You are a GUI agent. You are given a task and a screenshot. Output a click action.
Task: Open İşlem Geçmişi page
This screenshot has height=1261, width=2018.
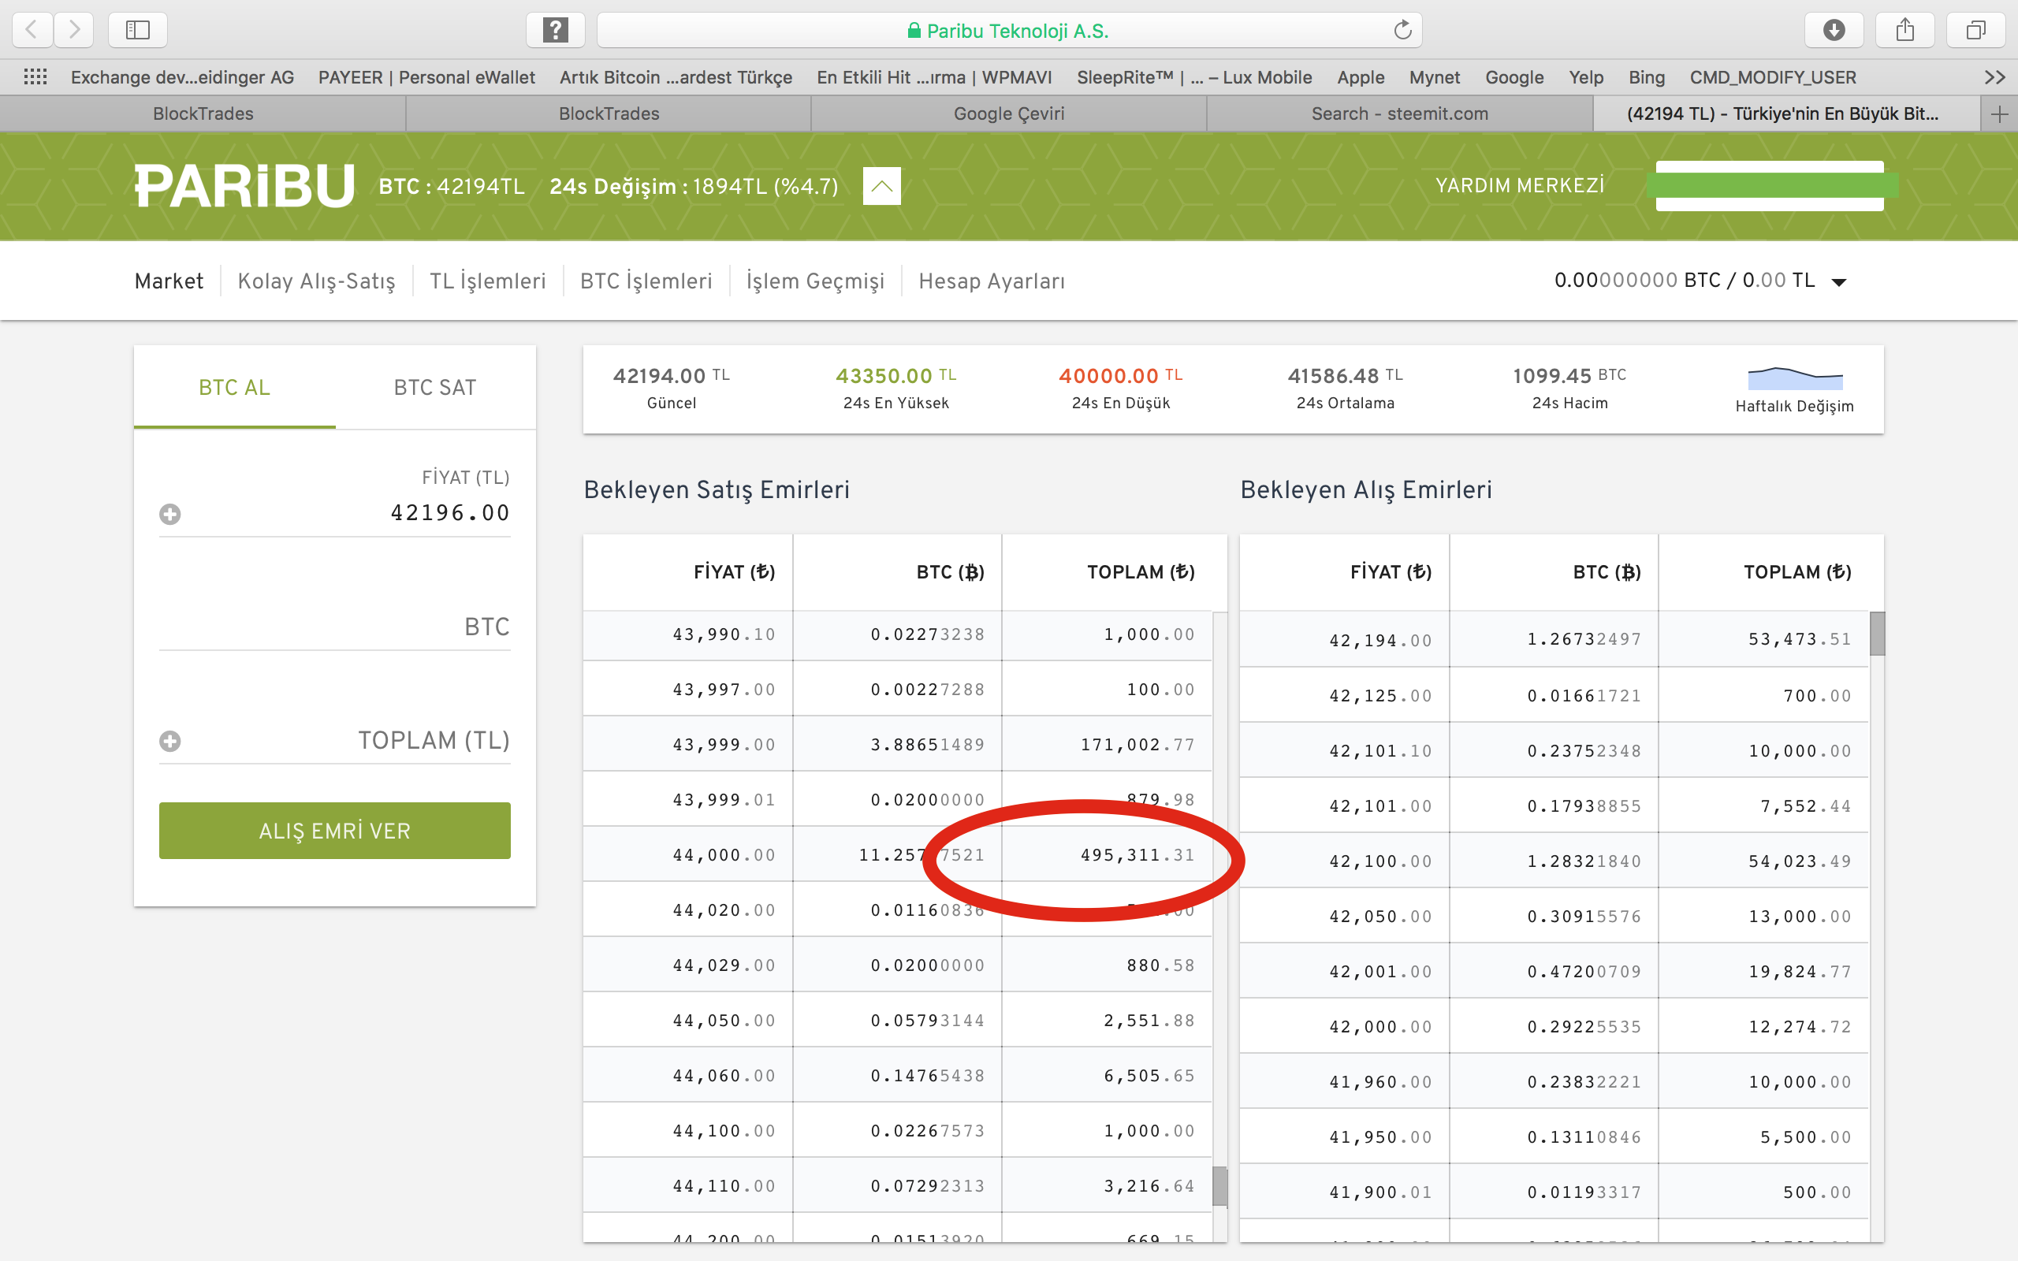click(815, 281)
